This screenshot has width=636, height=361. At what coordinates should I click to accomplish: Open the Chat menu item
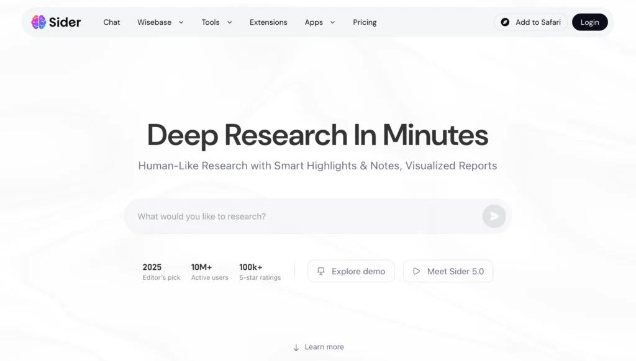click(112, 22)
